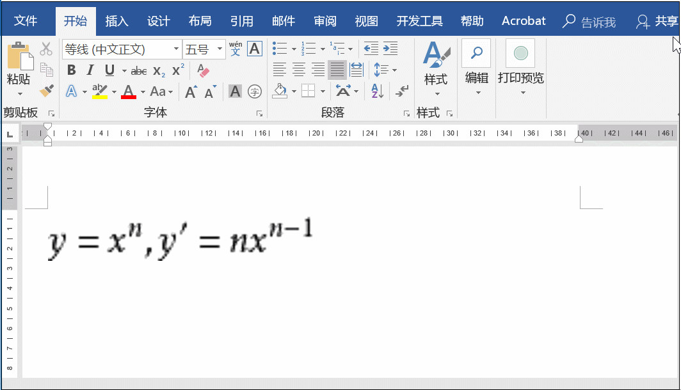This screenshot has width=681, height=390.
Task: Open the 审阅 ribbon tab
Action: [x=324, y=20]
